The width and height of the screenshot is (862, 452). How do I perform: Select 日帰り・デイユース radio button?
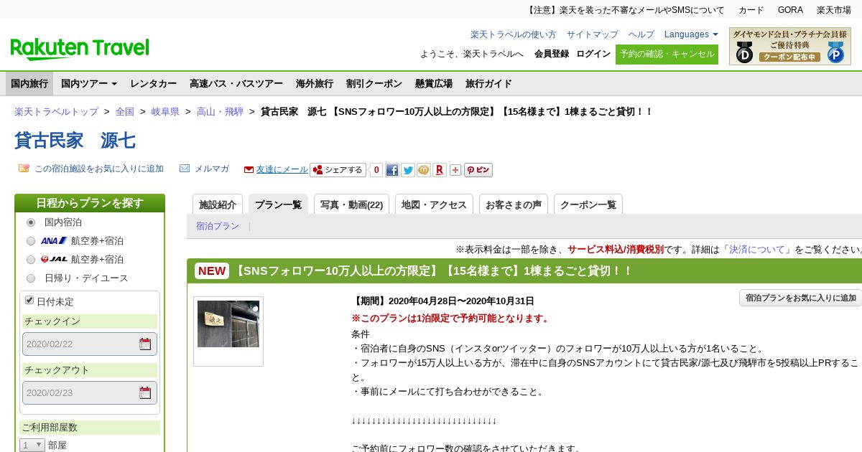click(31, 278)
